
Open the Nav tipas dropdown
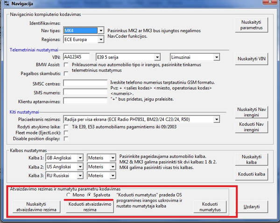coord(100,31)
